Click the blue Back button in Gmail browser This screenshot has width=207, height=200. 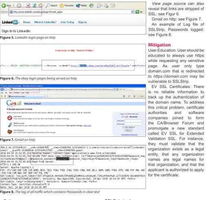(2, 89)
